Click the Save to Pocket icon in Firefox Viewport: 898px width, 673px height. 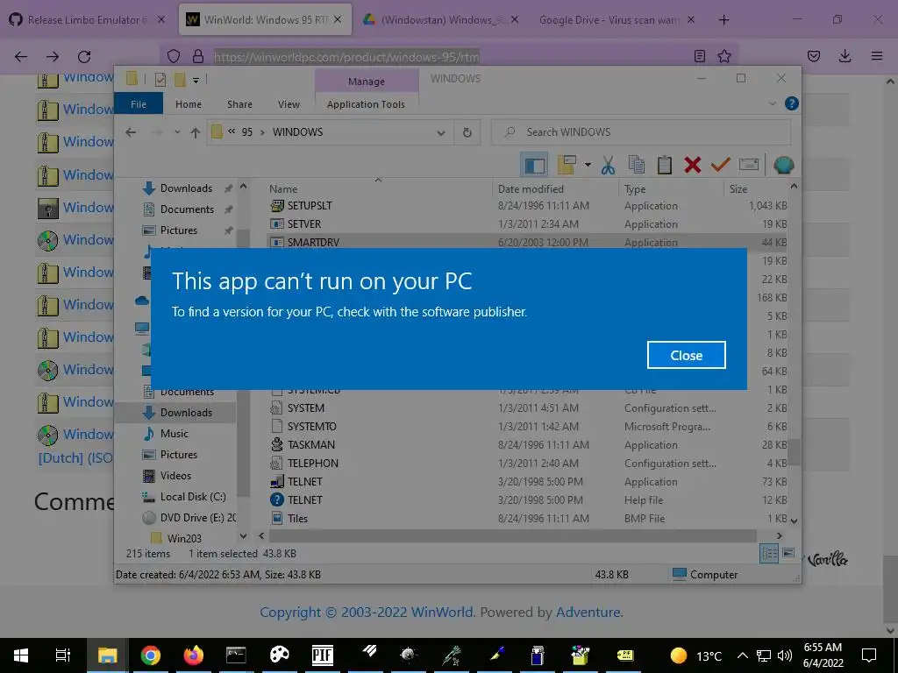813,56
